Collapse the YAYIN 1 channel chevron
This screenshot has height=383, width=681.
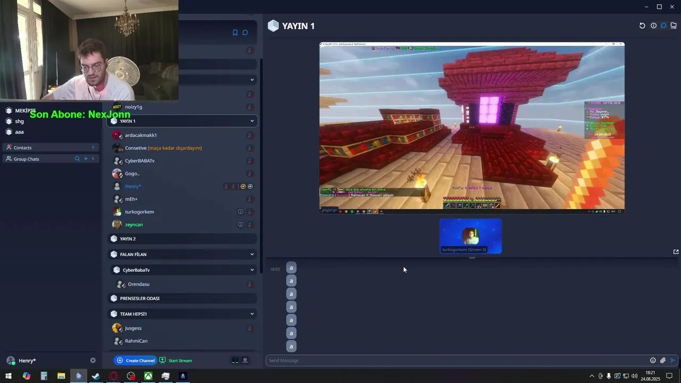pos(252,121)
